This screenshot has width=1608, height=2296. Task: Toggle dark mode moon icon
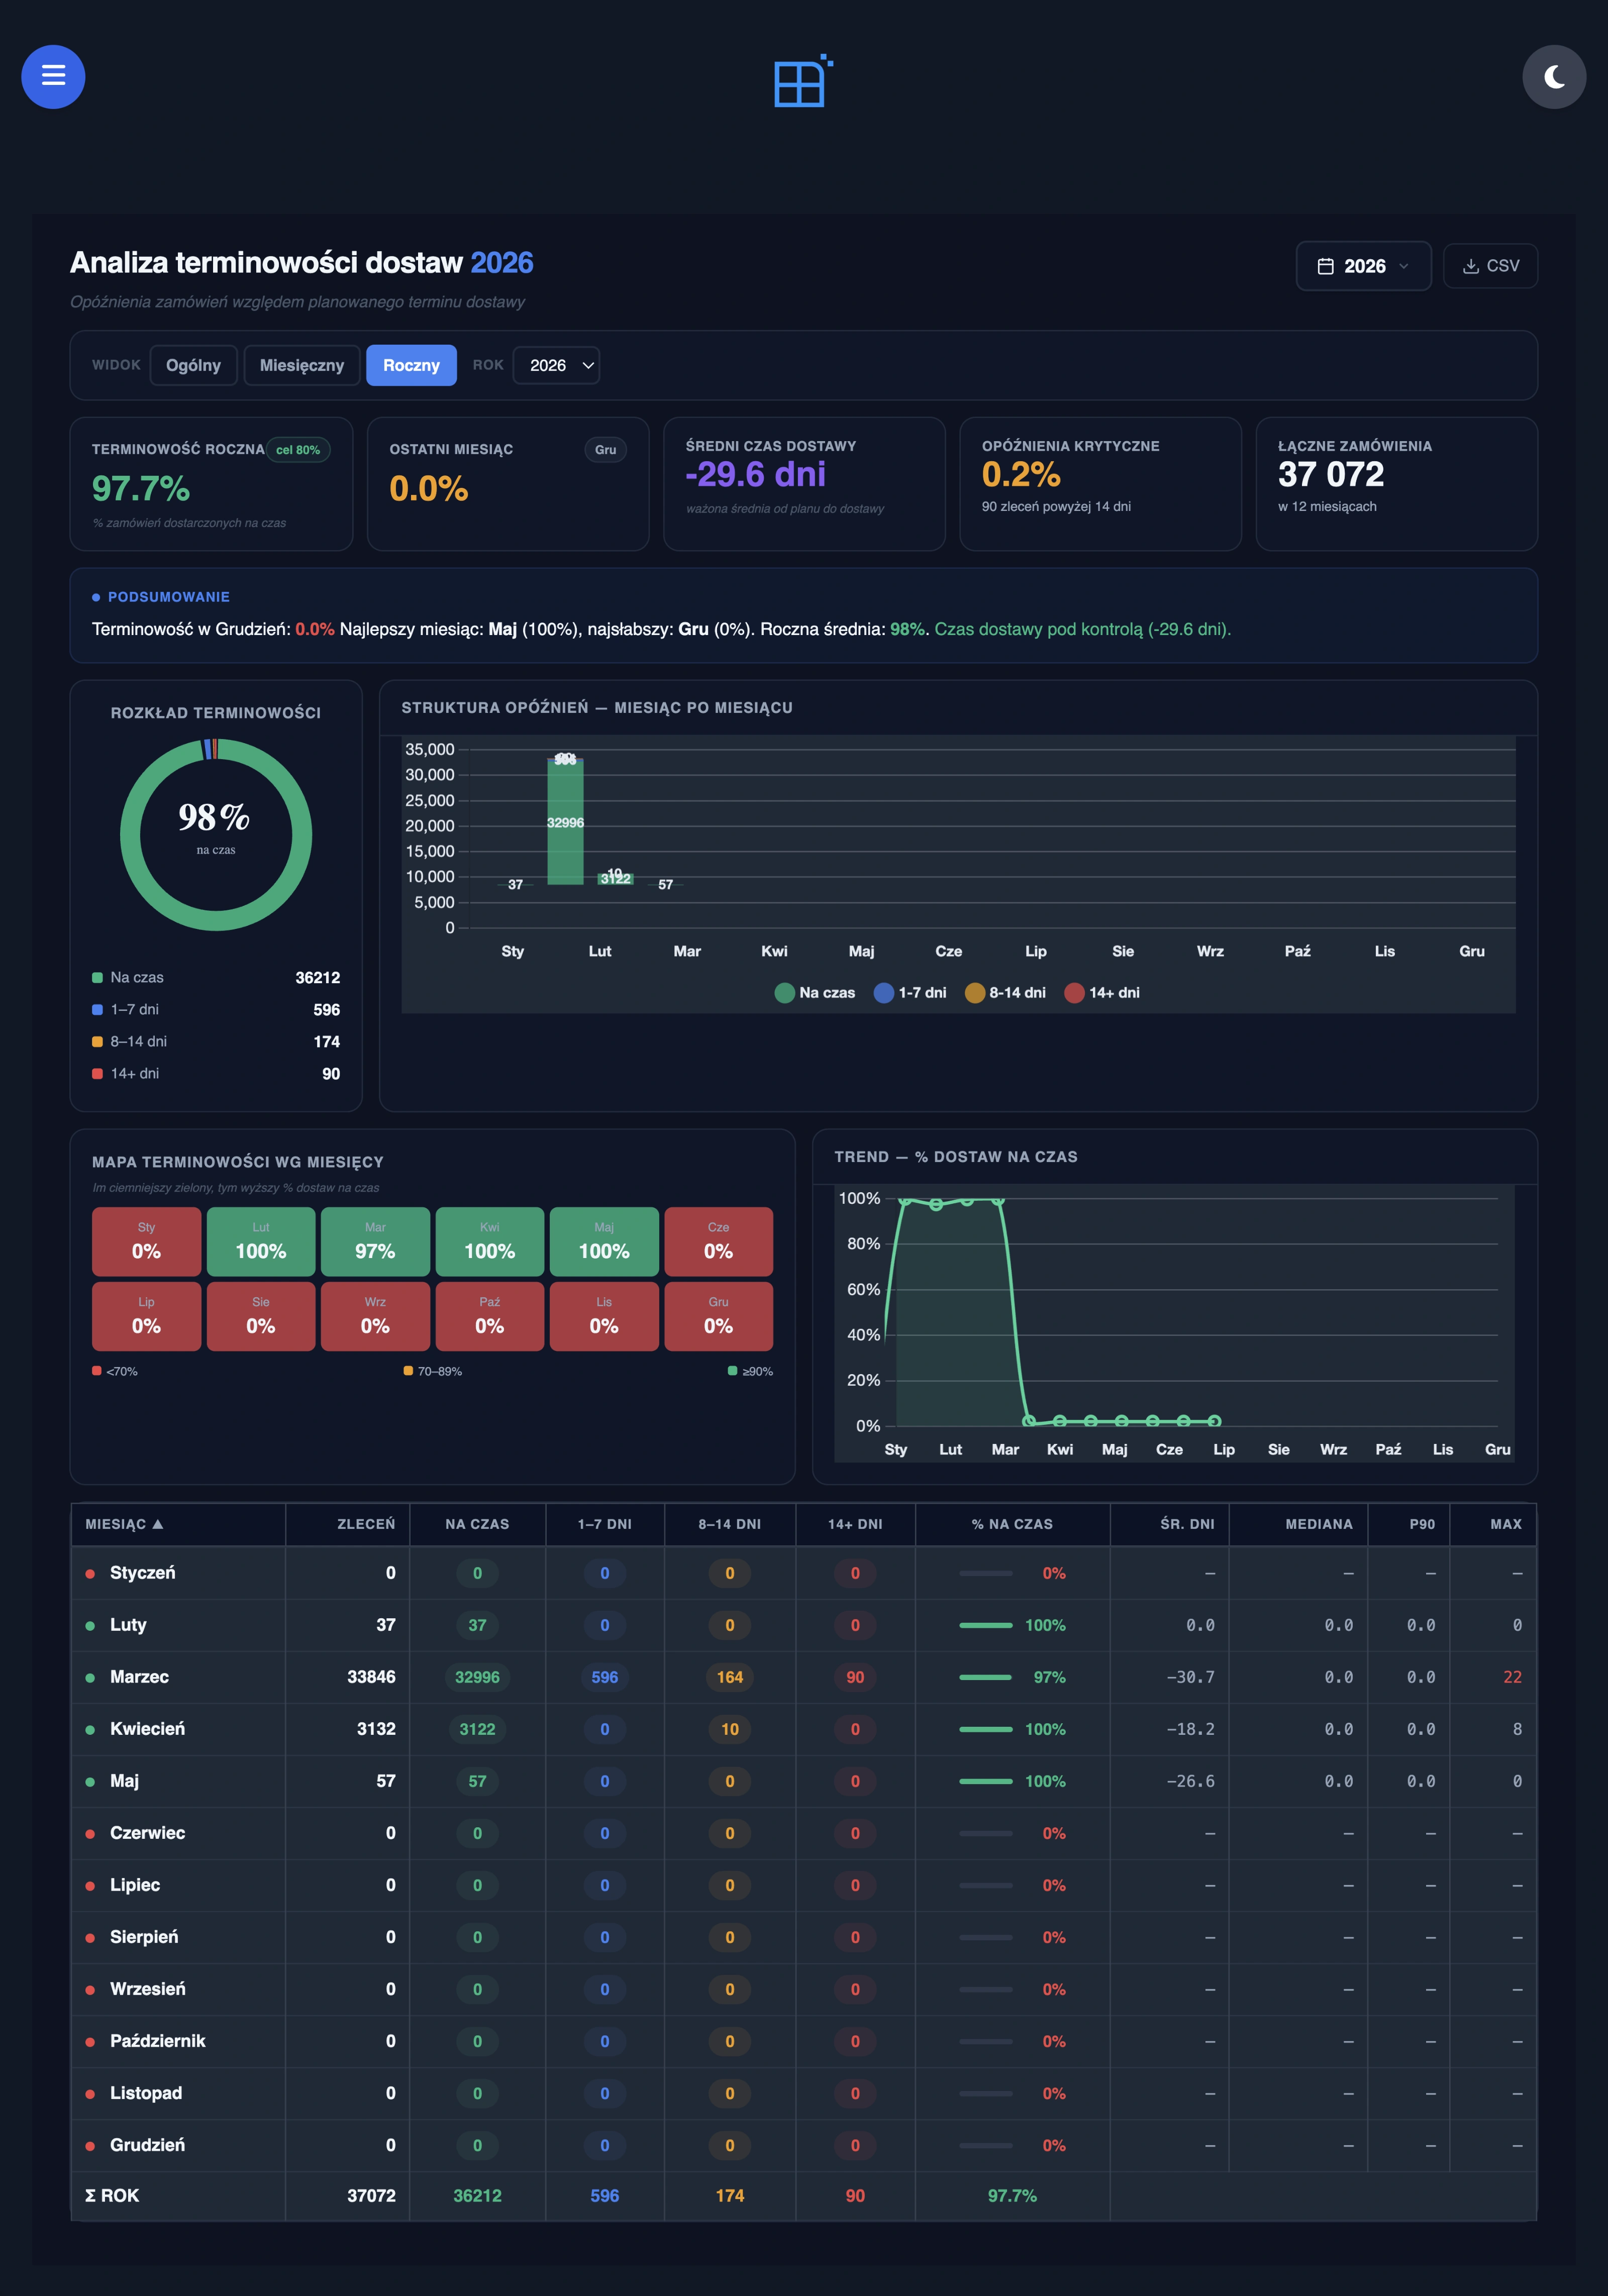click(x=1554, y=76)
